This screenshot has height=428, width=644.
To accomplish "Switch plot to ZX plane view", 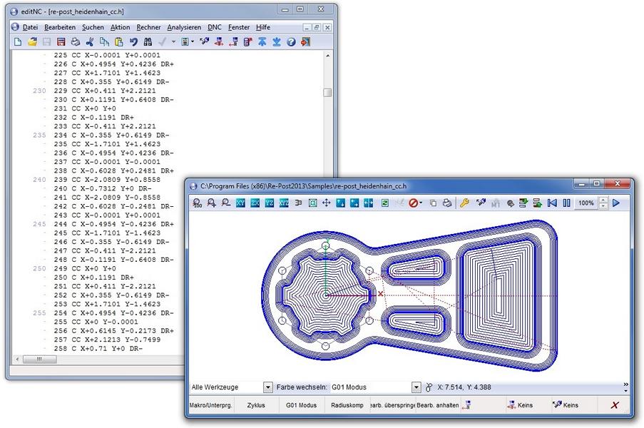I will [255, 203].
